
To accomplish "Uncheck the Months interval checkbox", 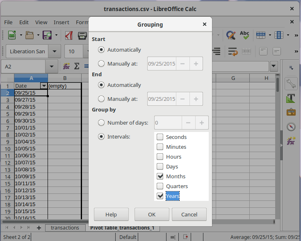I will pyautogui.click(x=160, y=176).
